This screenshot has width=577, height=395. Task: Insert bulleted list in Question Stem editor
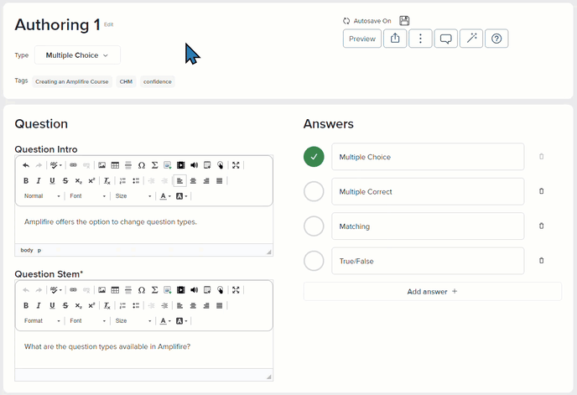coord(136,305)
